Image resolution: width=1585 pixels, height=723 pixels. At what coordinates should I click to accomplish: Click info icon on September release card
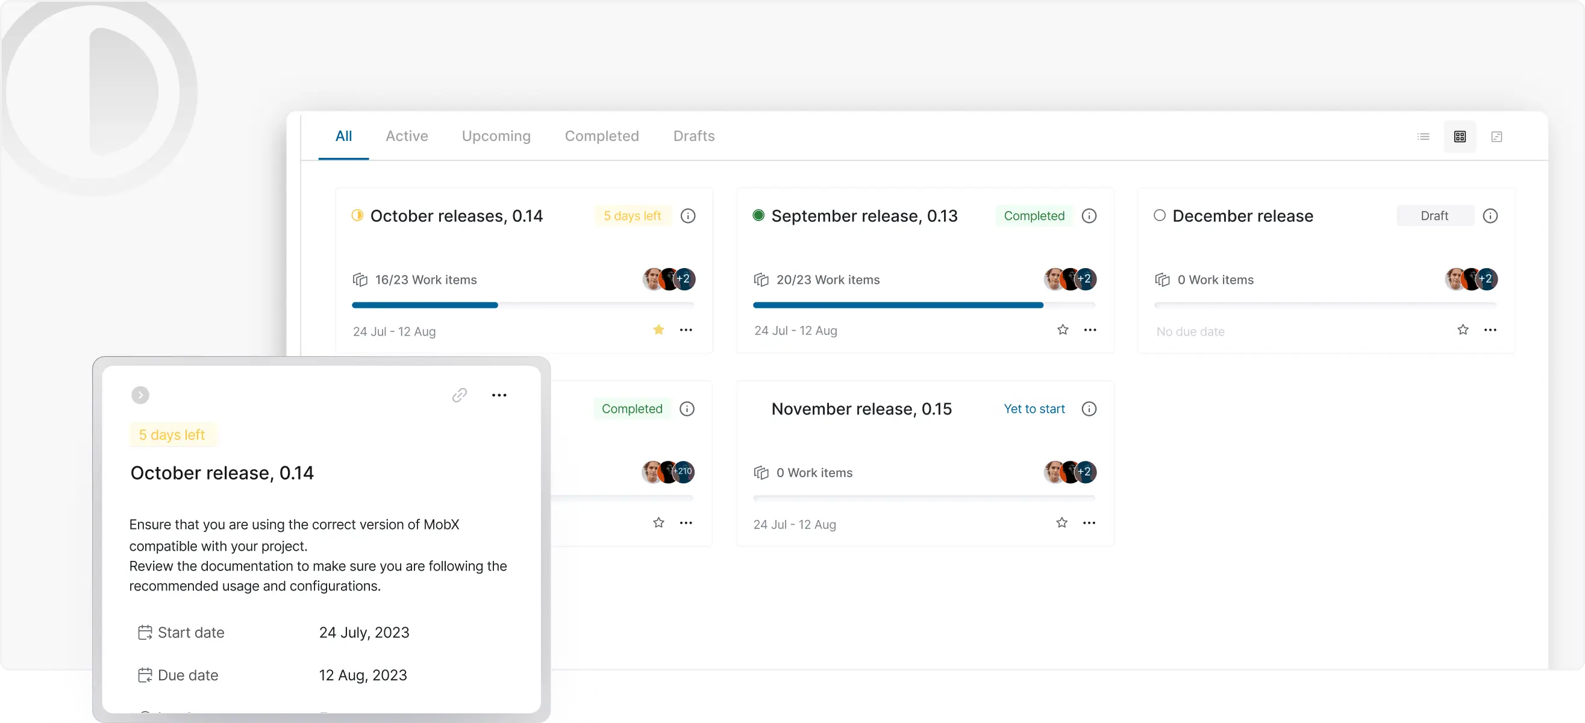click(1089, 216)
